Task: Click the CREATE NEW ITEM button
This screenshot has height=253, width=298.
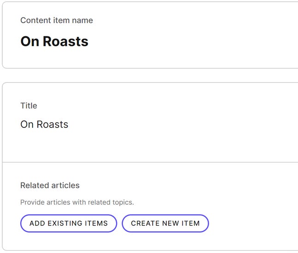Action: coord(165,223)
